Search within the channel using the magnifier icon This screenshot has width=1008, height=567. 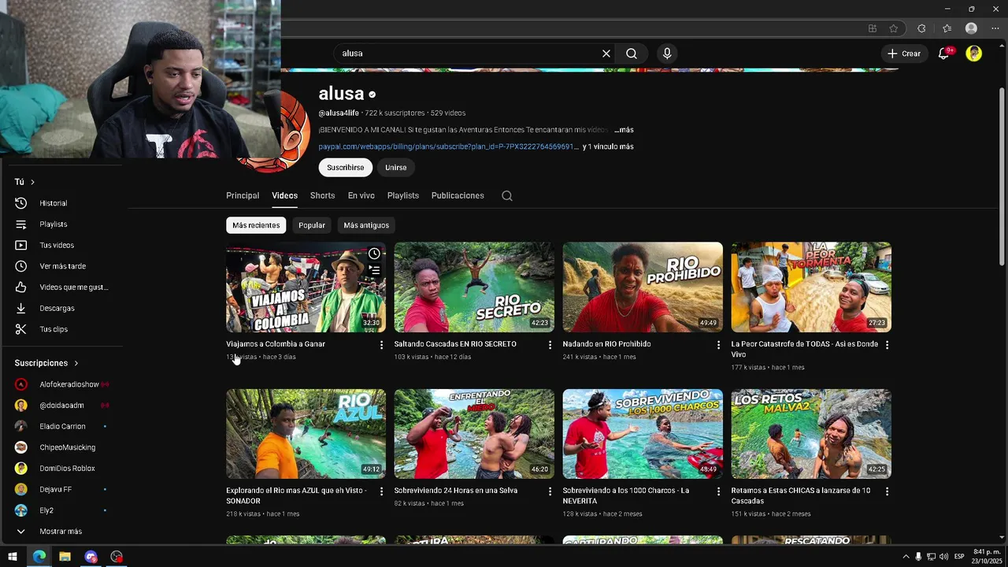[x=507, y=196]
